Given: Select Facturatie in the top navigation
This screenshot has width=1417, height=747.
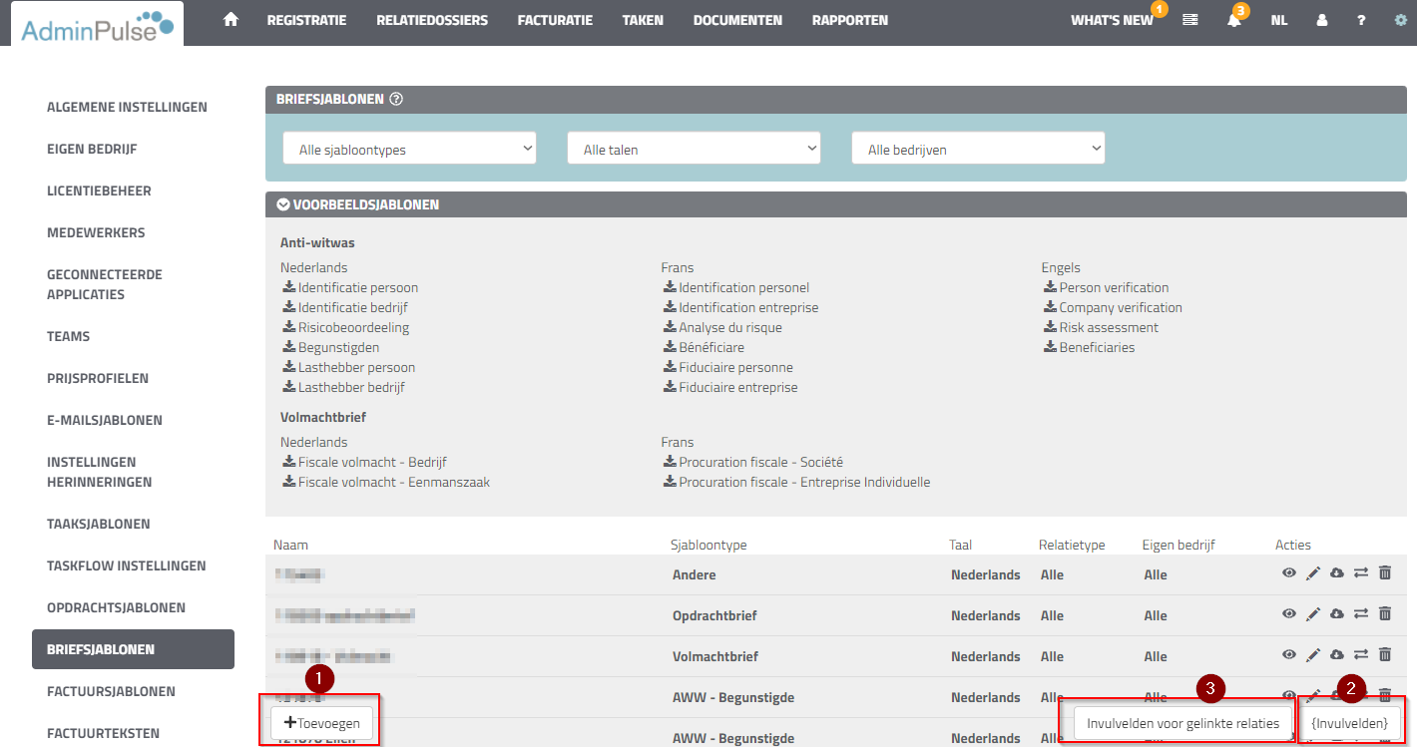Looking at the screenshot, I should [555, 19].
